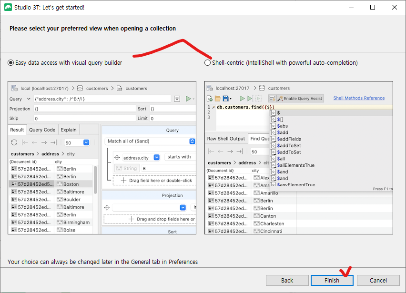Image resolution: width=406 pixels, height=293 pixels.
Task: Choose $[] from the autocompletion list
Action: (280, 119)
